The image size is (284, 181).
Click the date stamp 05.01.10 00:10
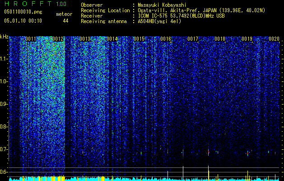coord(23,21)
